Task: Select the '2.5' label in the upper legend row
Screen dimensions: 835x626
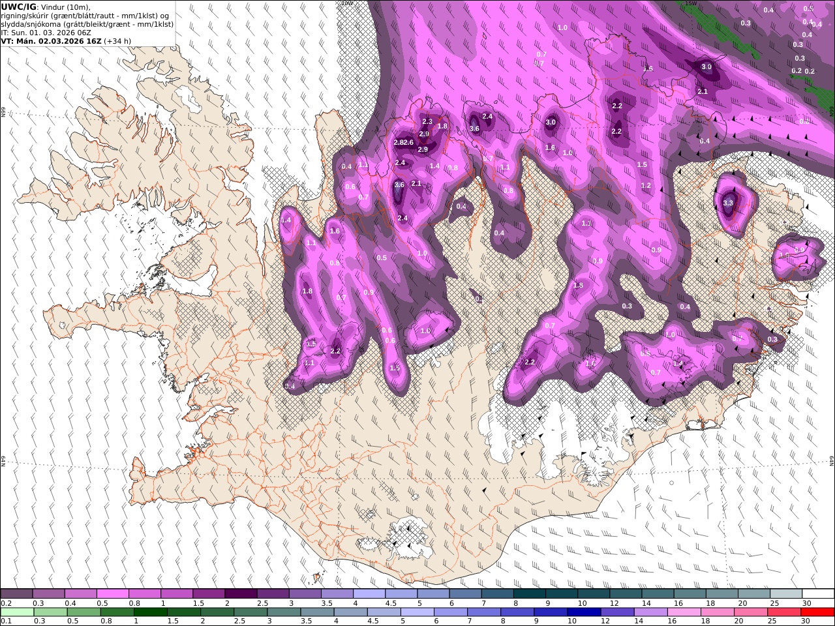Action: point(263,603)
